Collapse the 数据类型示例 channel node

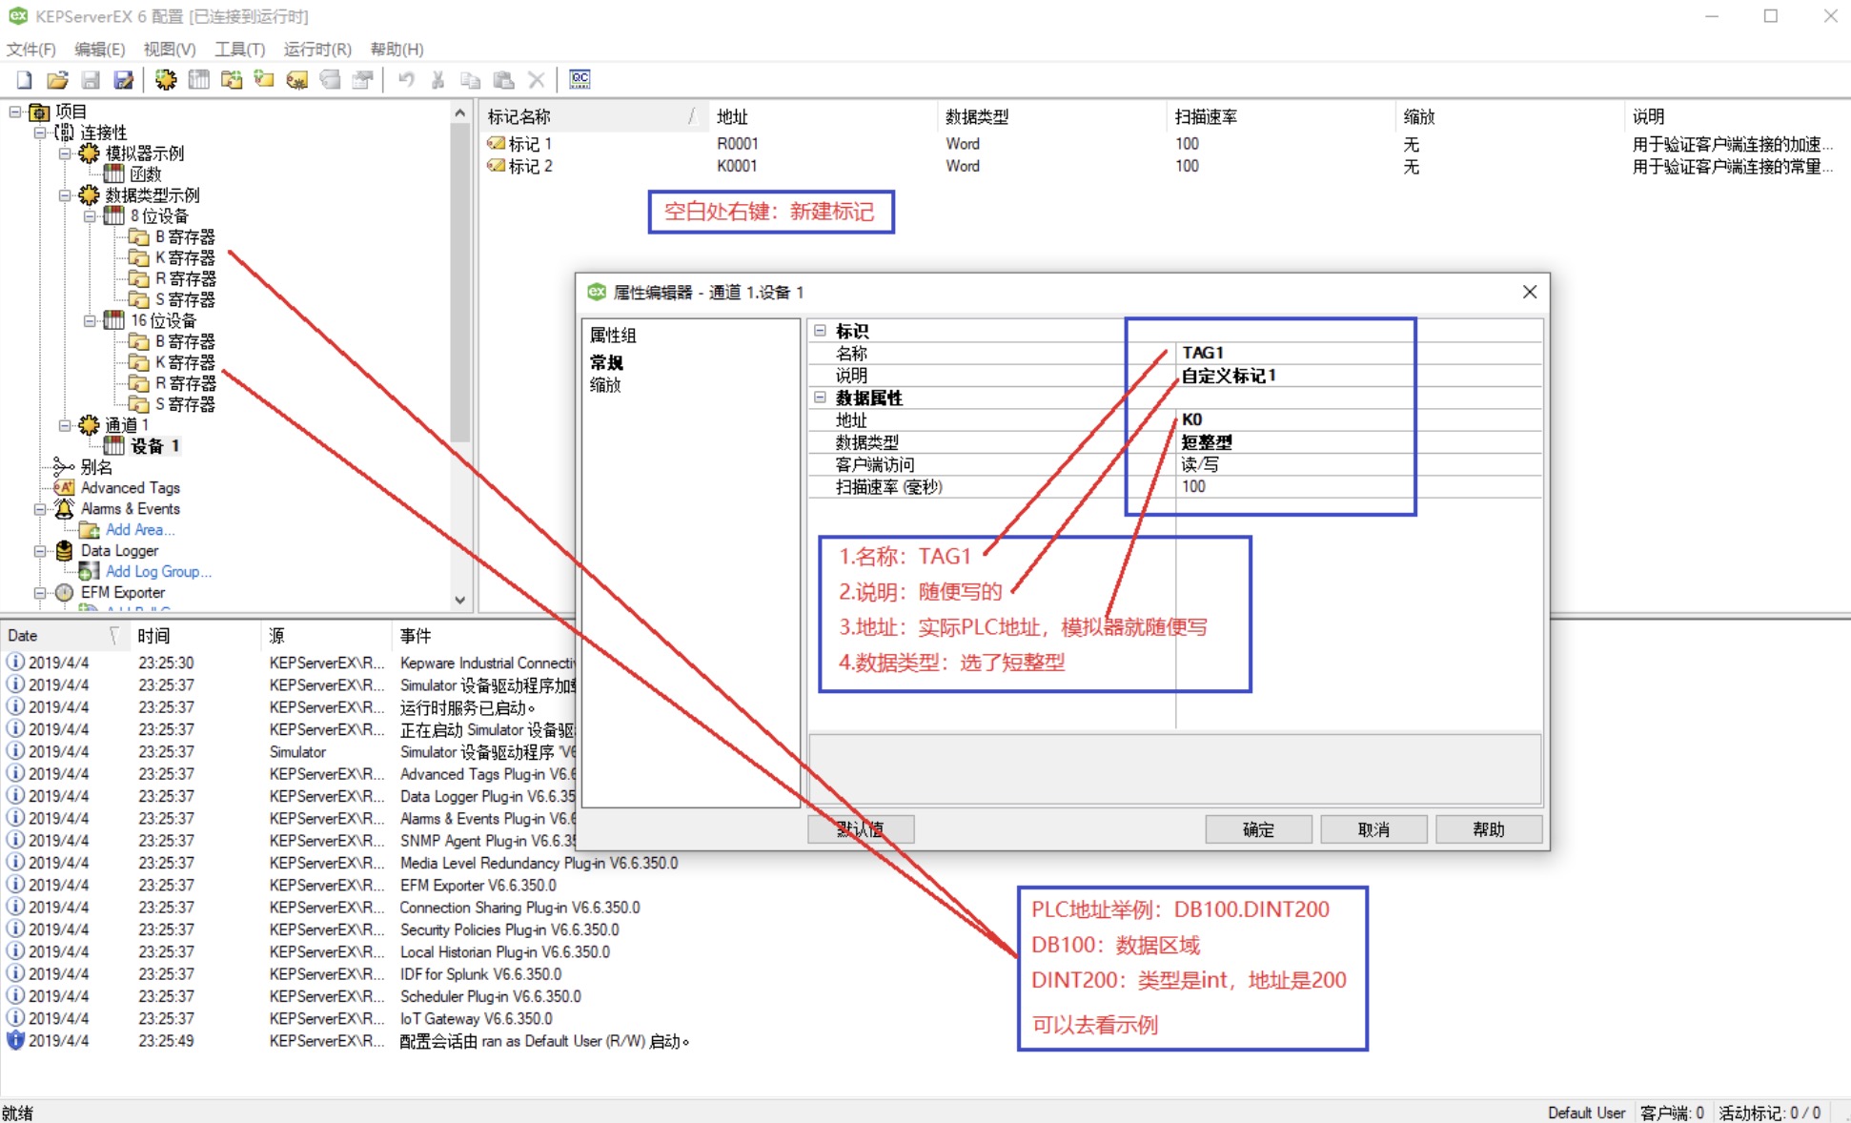[x=65, y=195]
